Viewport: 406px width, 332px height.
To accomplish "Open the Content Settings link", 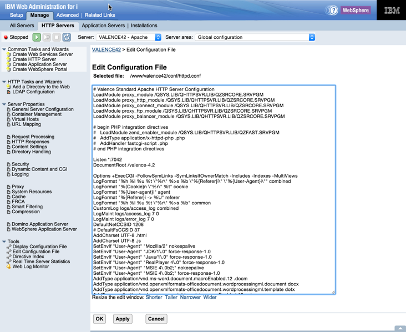I will coord(29,147).
